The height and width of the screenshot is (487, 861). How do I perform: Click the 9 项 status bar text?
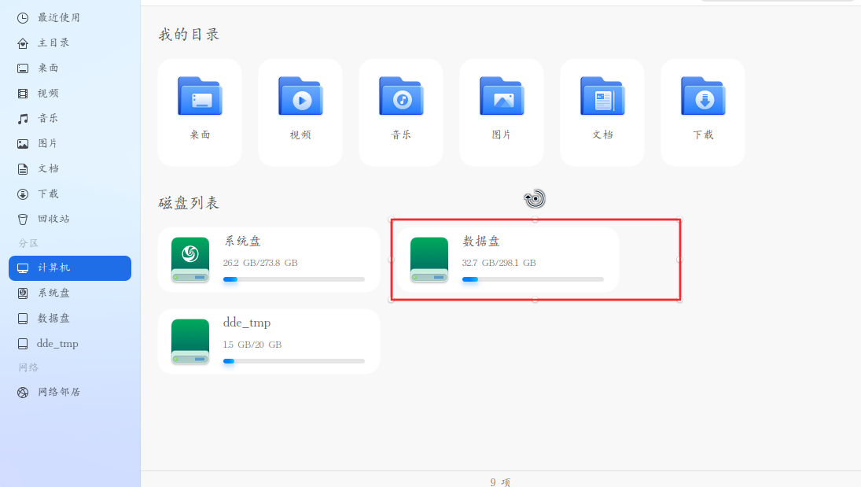coord(500,482)
